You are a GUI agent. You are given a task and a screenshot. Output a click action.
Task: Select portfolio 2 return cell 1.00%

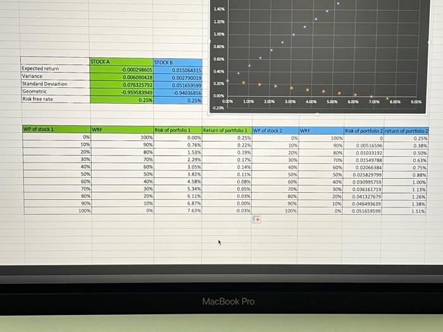404,182
